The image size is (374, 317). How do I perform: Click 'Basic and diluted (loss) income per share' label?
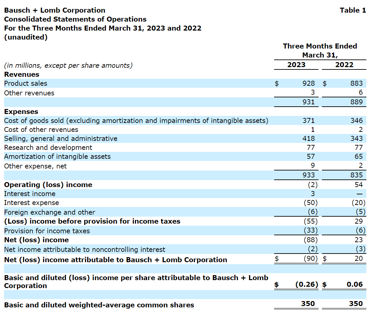click(136, 282)
